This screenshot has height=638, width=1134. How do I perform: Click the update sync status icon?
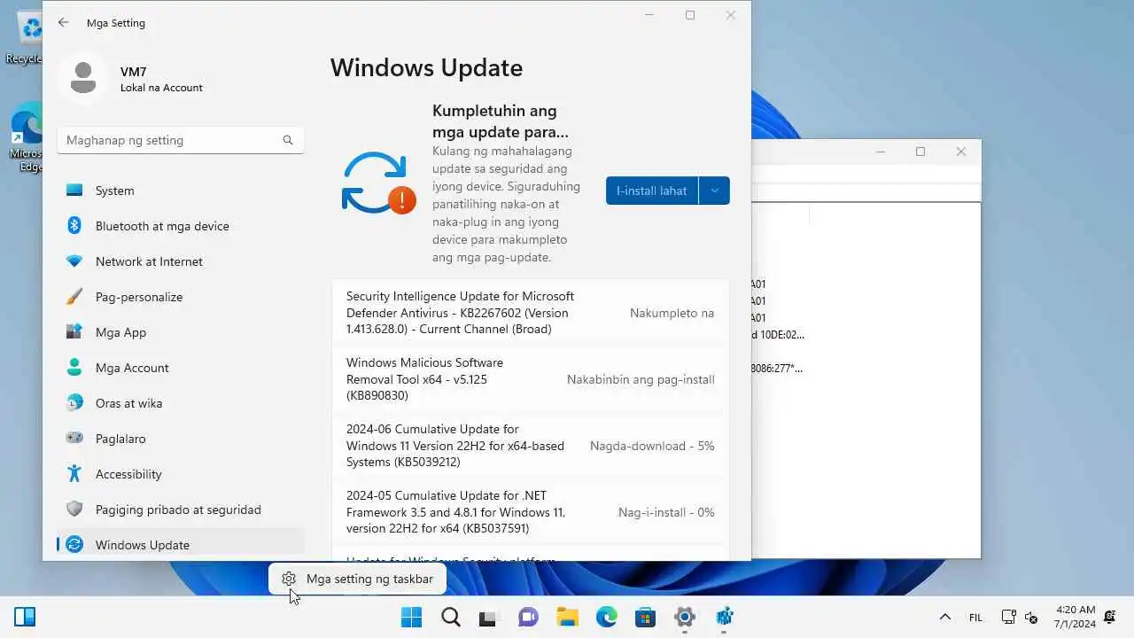click(x=378, y=183)
